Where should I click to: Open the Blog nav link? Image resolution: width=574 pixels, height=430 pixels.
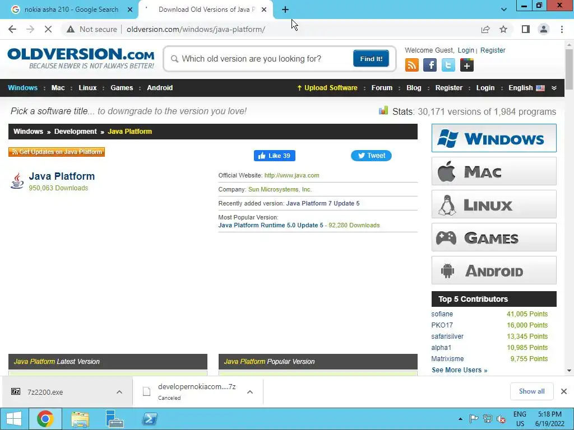point(414,88)
